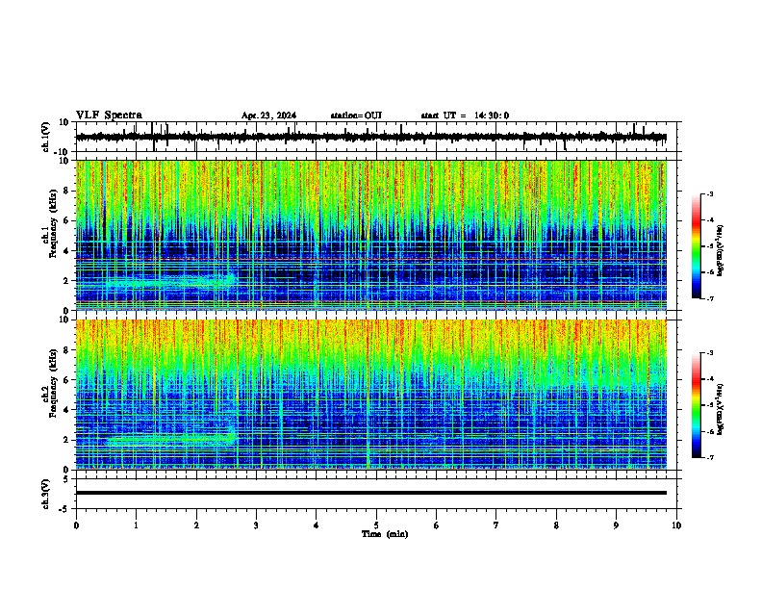The width and height of the screenshot is (762, 589).
Task: Click the "6" kHz tick of ch.2 spectrogram
Action: (x=66, y=380)
